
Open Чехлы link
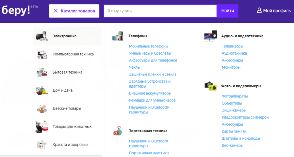click(135, 67)
